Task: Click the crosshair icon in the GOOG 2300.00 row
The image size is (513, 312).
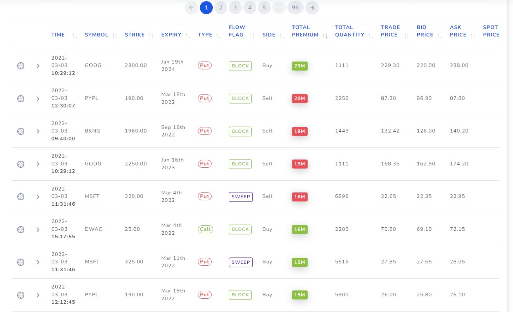Action: click(21, 66)
